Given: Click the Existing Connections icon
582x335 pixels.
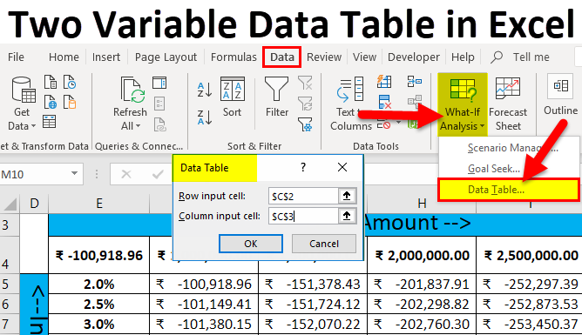Looking at the screenshot, I should [70, 102].
